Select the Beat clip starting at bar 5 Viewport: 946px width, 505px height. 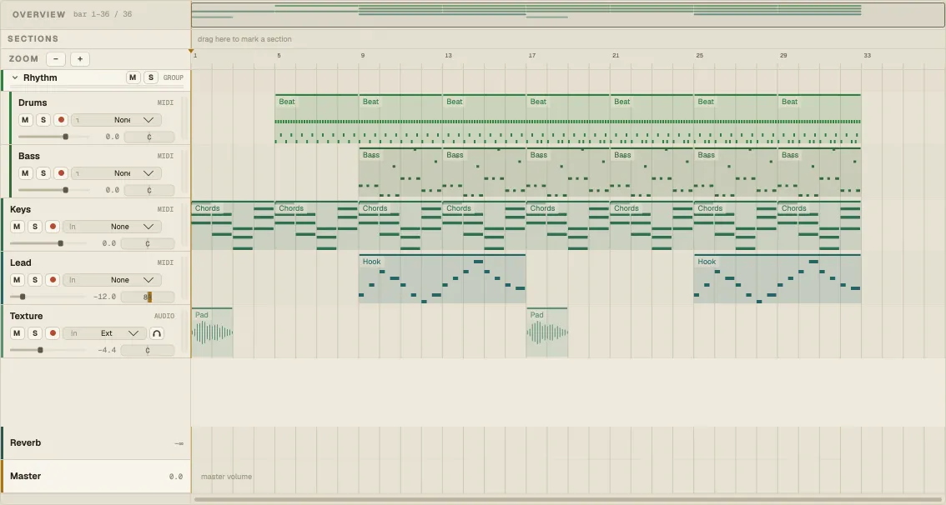click(317, 119)
